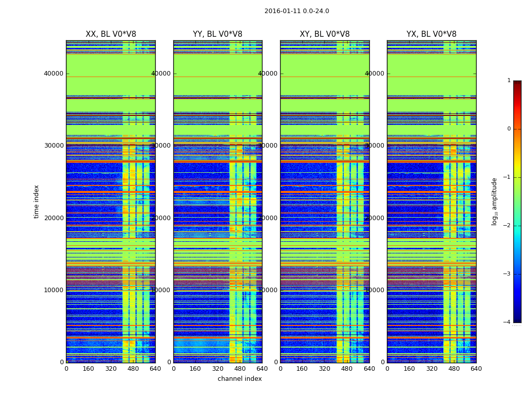
Task: Click the 640 tick label under YX plot
Action: [x=476, y=369]
